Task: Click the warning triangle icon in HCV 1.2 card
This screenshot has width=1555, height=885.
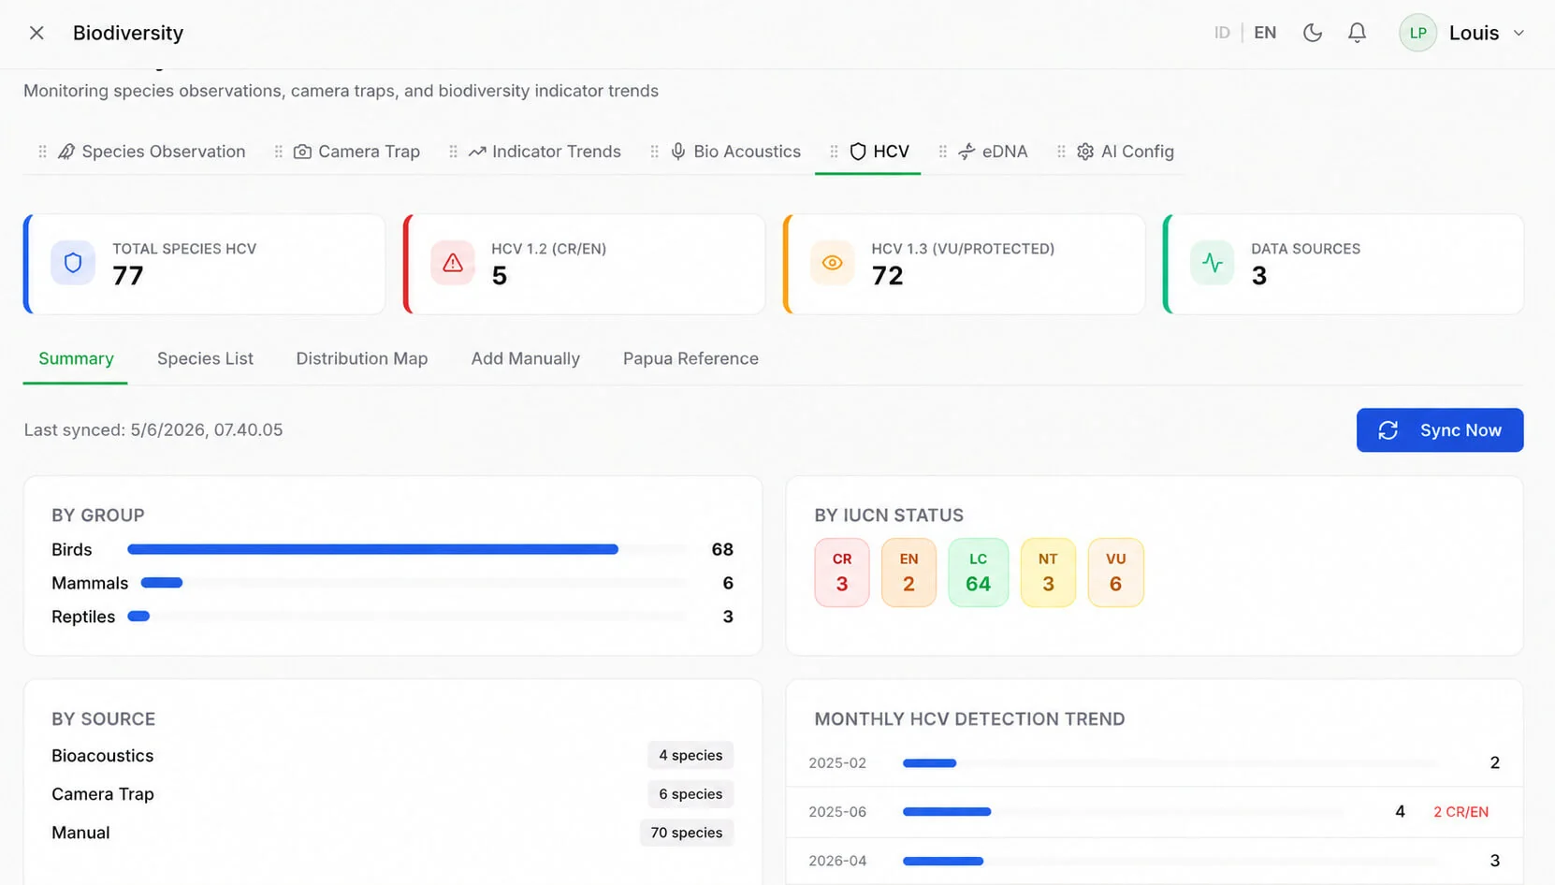Action: [453, 263]
